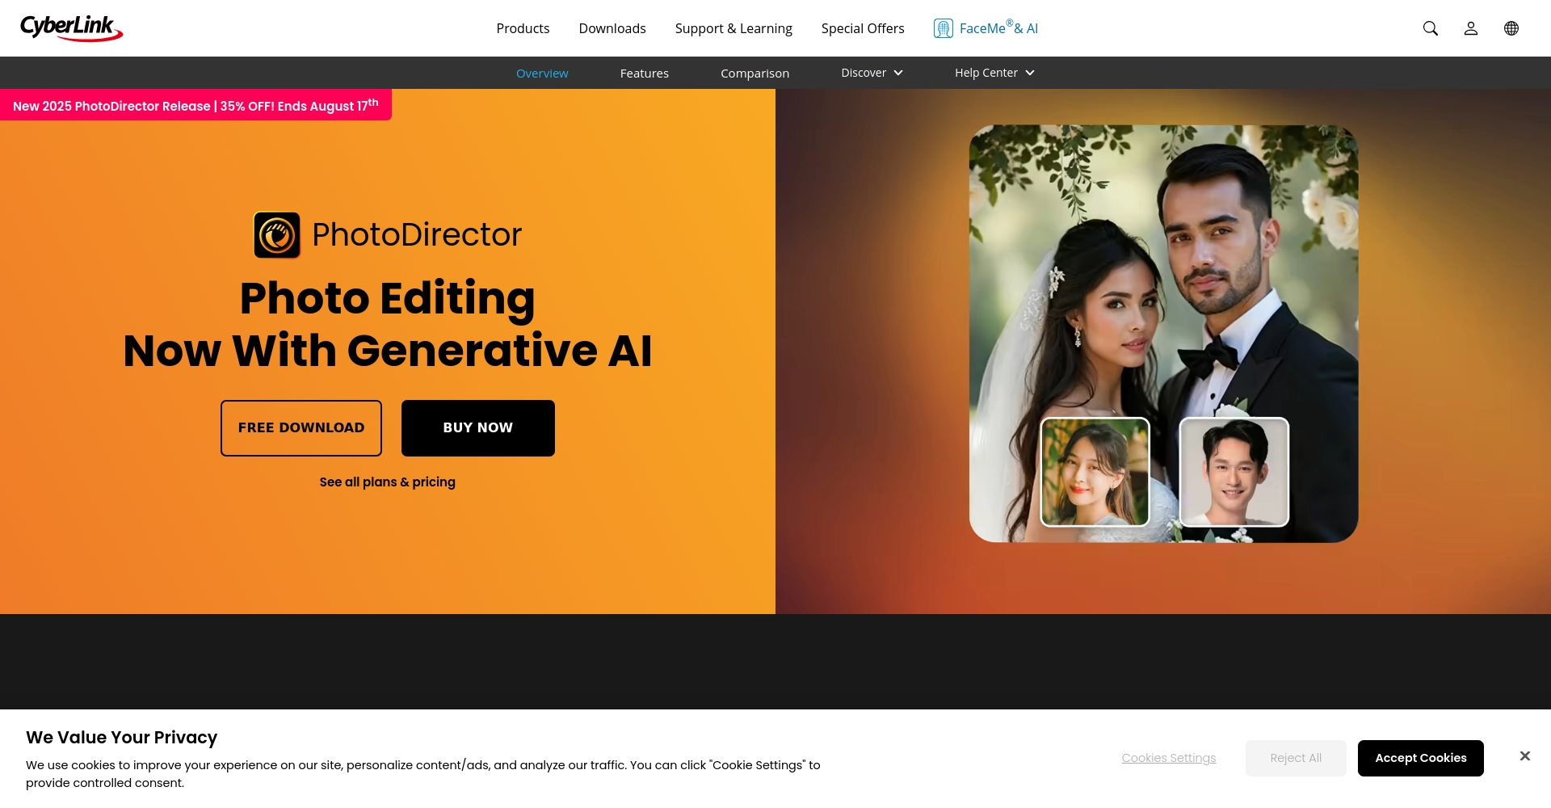Viewport: 1551px width, 808px height.
Task: Click the 'We Value Your Privacy' heading
Action: [x=122, y=738]
